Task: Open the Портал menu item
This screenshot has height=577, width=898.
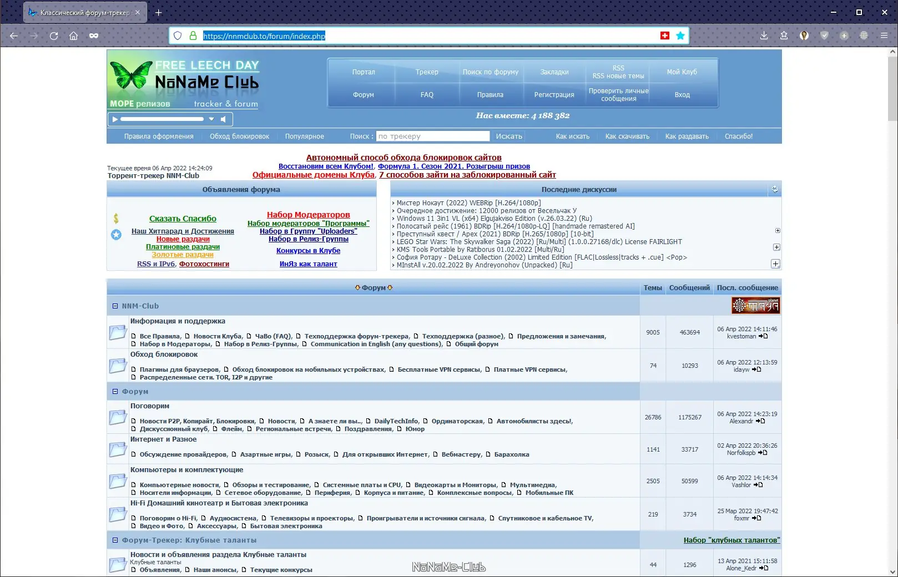Action: tap(364, 72)
